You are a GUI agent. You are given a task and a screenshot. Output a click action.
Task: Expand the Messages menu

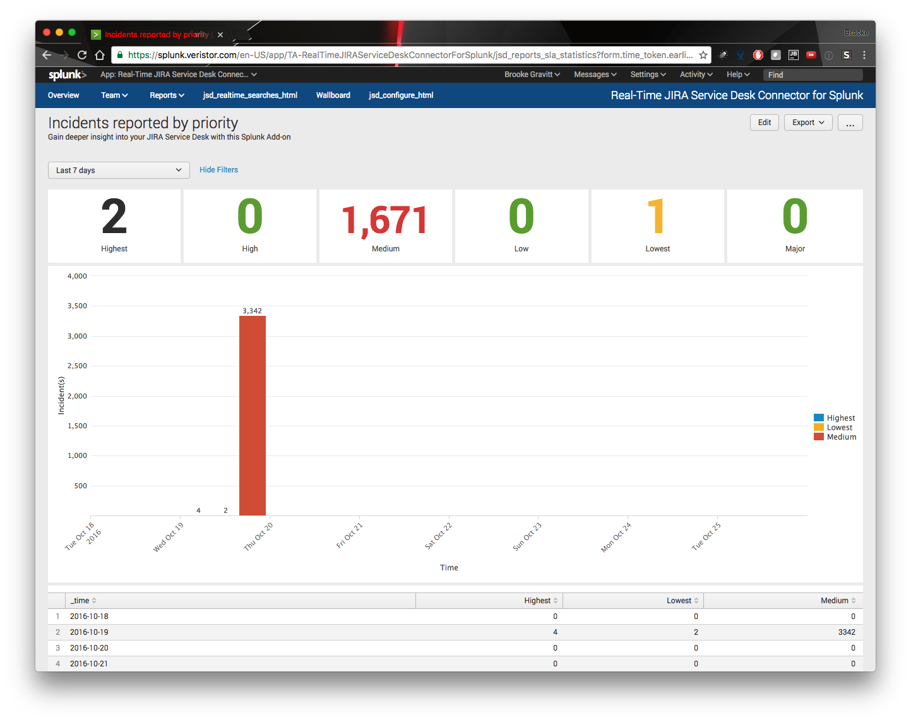pos(595,75)
